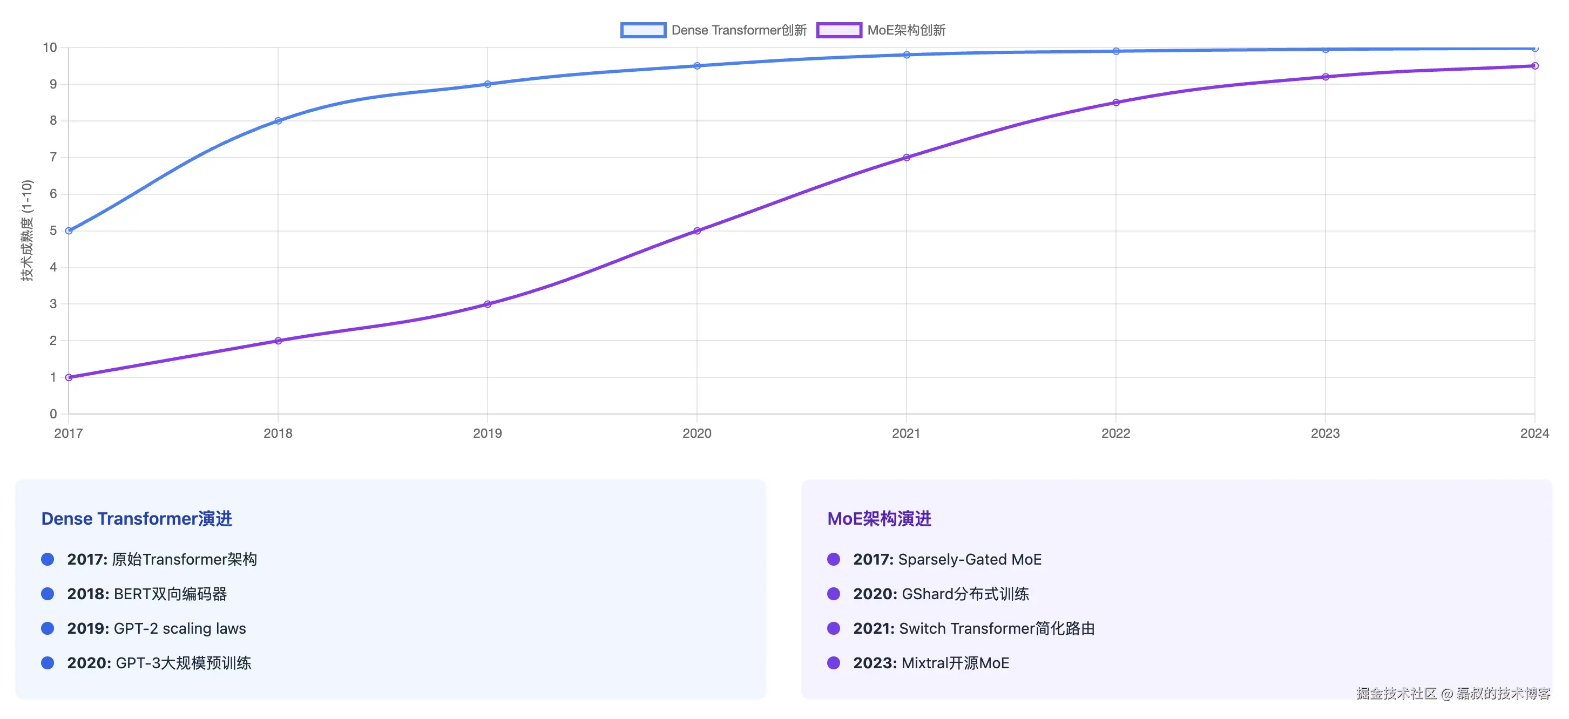Click the Dense Transformer演进 heading
The height and width of the screenshot is (719, 1569).
(137, 518)
